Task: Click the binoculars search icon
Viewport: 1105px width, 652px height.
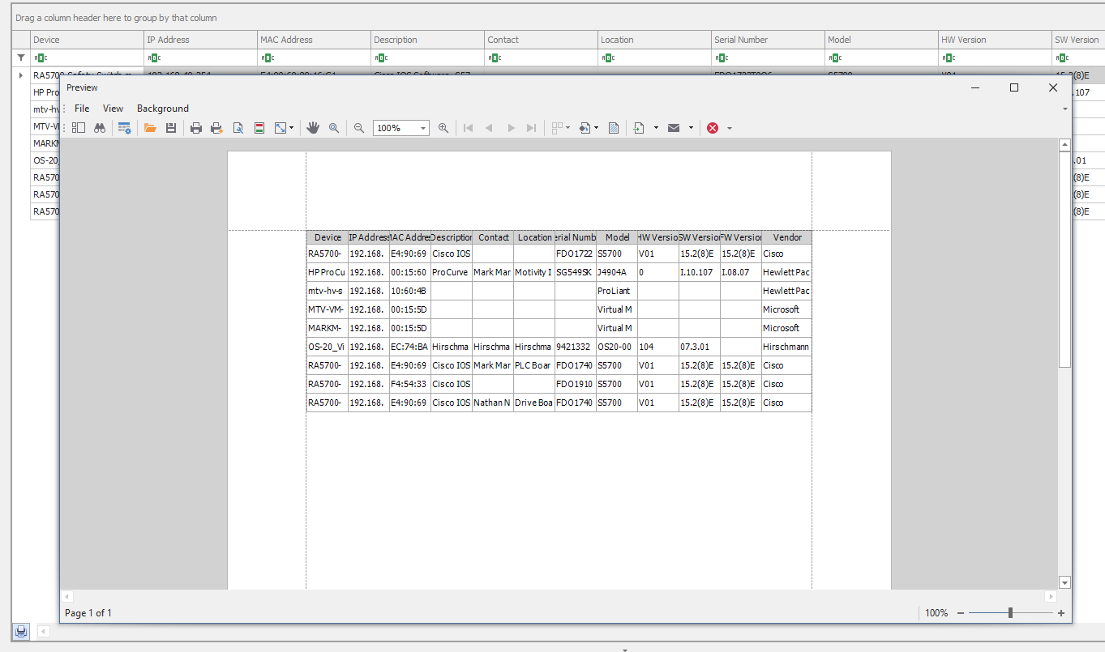Action: point(100,128)
